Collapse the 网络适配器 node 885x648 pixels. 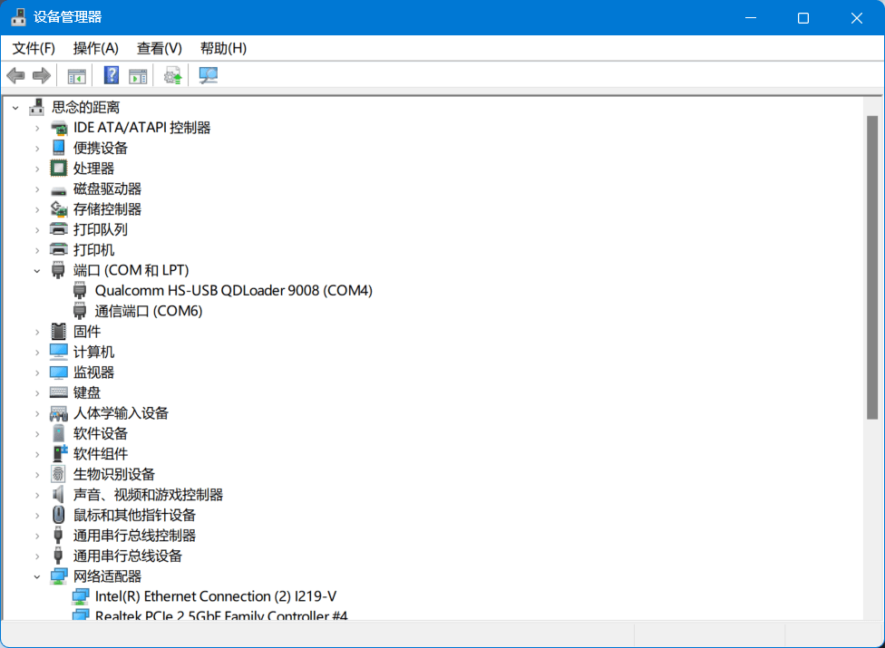click(37, 576)
